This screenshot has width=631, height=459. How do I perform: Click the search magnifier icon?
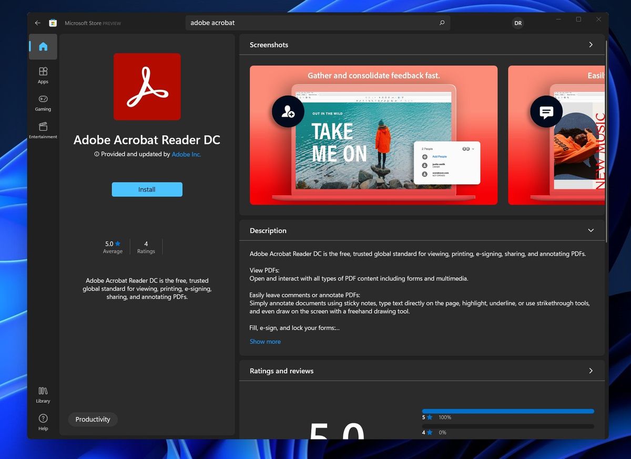442,23
